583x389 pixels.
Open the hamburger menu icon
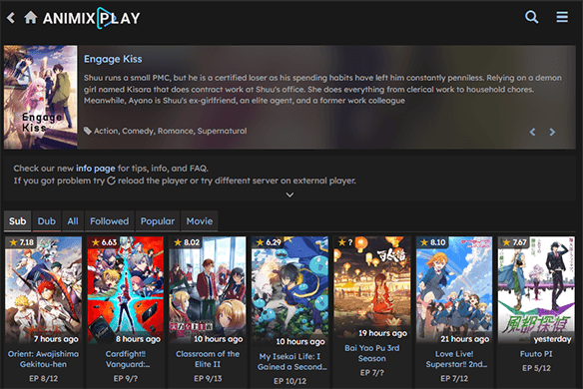point(562,17)
